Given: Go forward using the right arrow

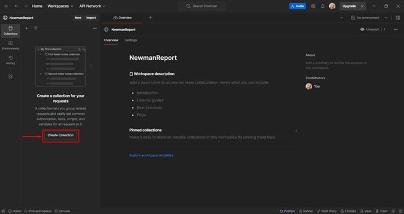Looking at the screenshot, I should [25, 6].
